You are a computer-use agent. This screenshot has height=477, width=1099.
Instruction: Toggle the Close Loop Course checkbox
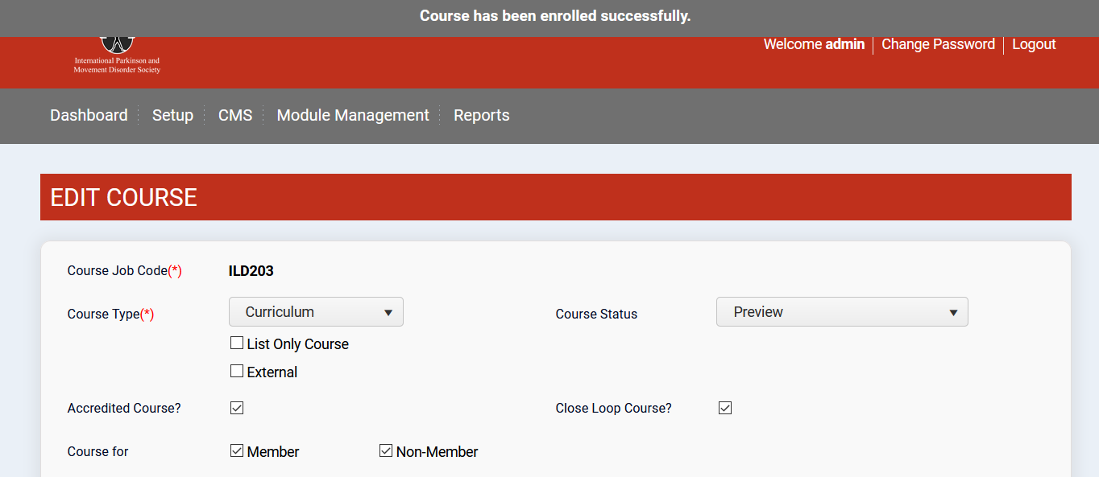click(725, 408)
